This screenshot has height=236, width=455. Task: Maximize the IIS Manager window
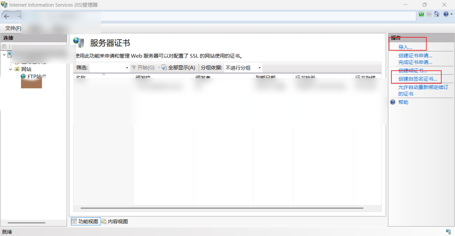(424, 4)
